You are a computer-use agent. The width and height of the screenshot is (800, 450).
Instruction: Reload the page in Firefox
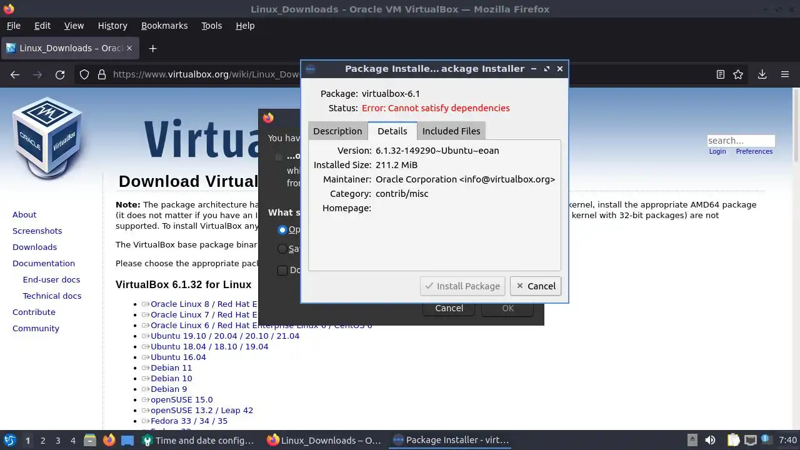tap(60, 74)
